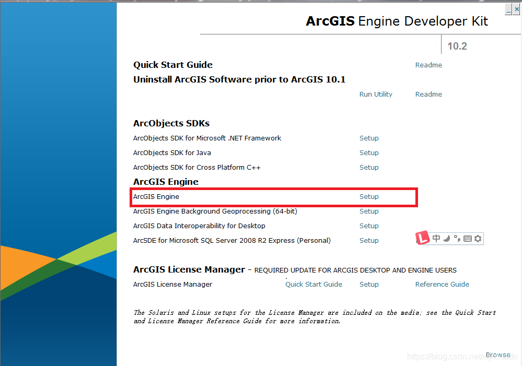Minimize the installer window
Image resolution: width=522 pixels, height=366 pixels.
pyautogui.click(x=508, y=9)
